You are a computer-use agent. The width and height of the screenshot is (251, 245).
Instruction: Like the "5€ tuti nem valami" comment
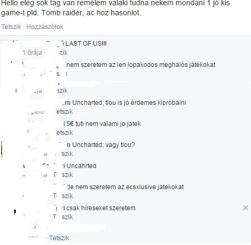click(x=64, y=133)
